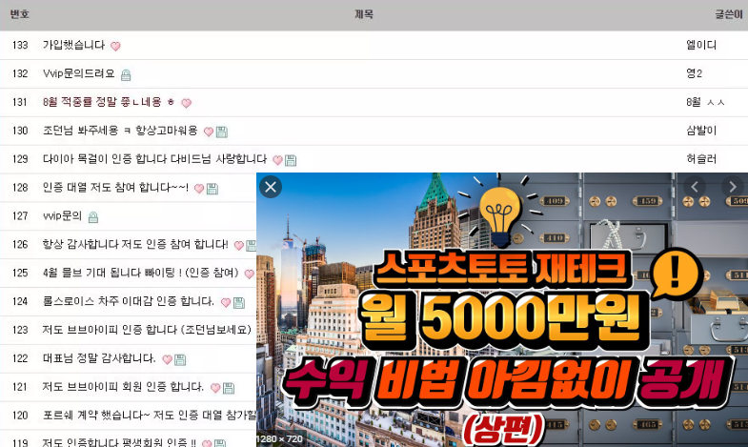The image size is (748, 447).
Task: Open post 132 Vvip문의드려요
Action: [x=78, y=74]
